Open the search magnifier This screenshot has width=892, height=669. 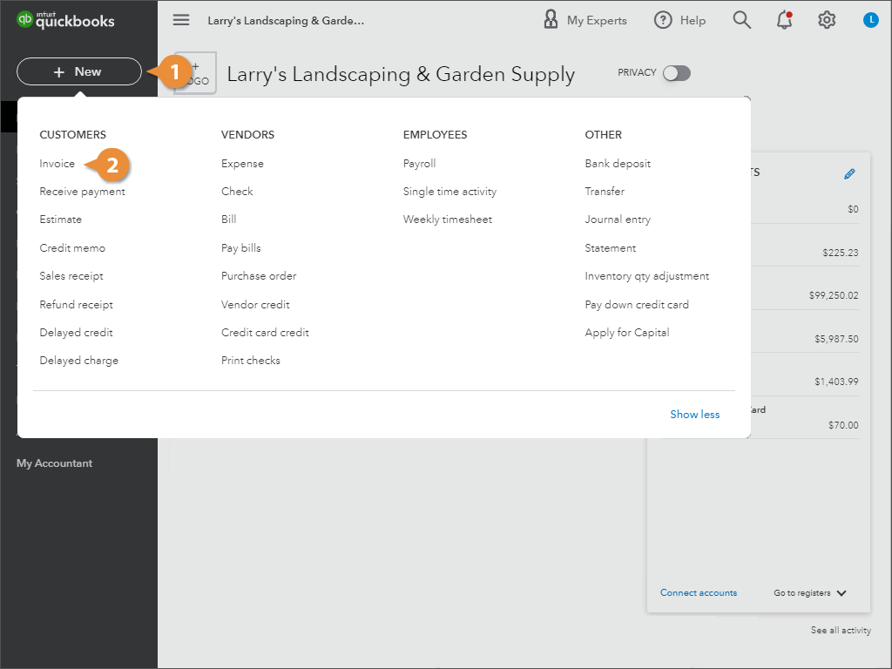[x=741, y=19]
